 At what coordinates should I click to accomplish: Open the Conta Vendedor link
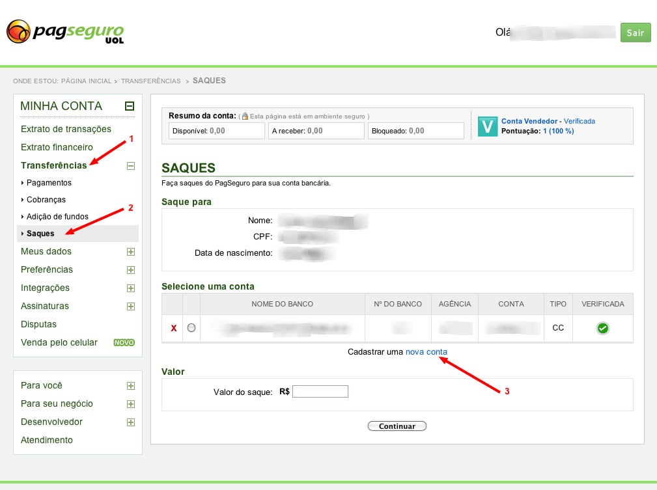tap(529, 121)
